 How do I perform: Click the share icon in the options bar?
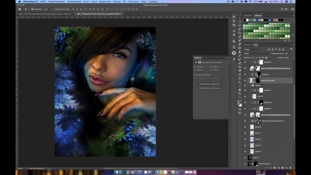coord(293,9)
